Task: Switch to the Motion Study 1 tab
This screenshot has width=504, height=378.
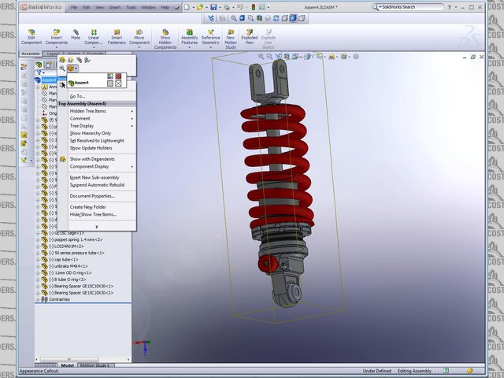Action: point(96,365)
